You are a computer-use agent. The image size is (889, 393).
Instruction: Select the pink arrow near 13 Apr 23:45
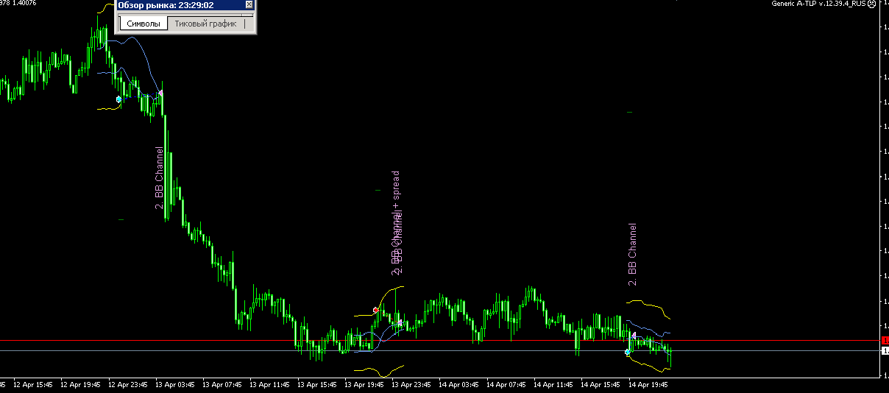tap(400, 322)
